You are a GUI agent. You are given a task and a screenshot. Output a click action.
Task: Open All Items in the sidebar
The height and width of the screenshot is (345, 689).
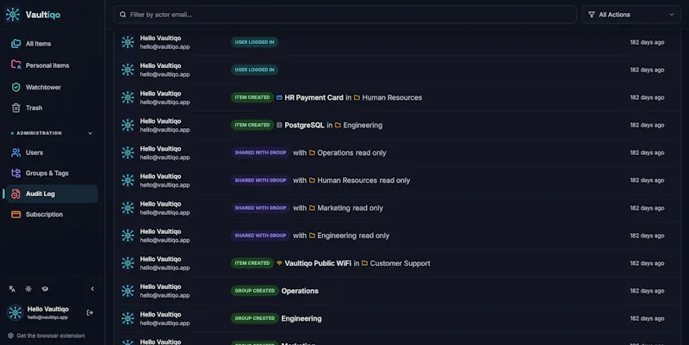52,44
